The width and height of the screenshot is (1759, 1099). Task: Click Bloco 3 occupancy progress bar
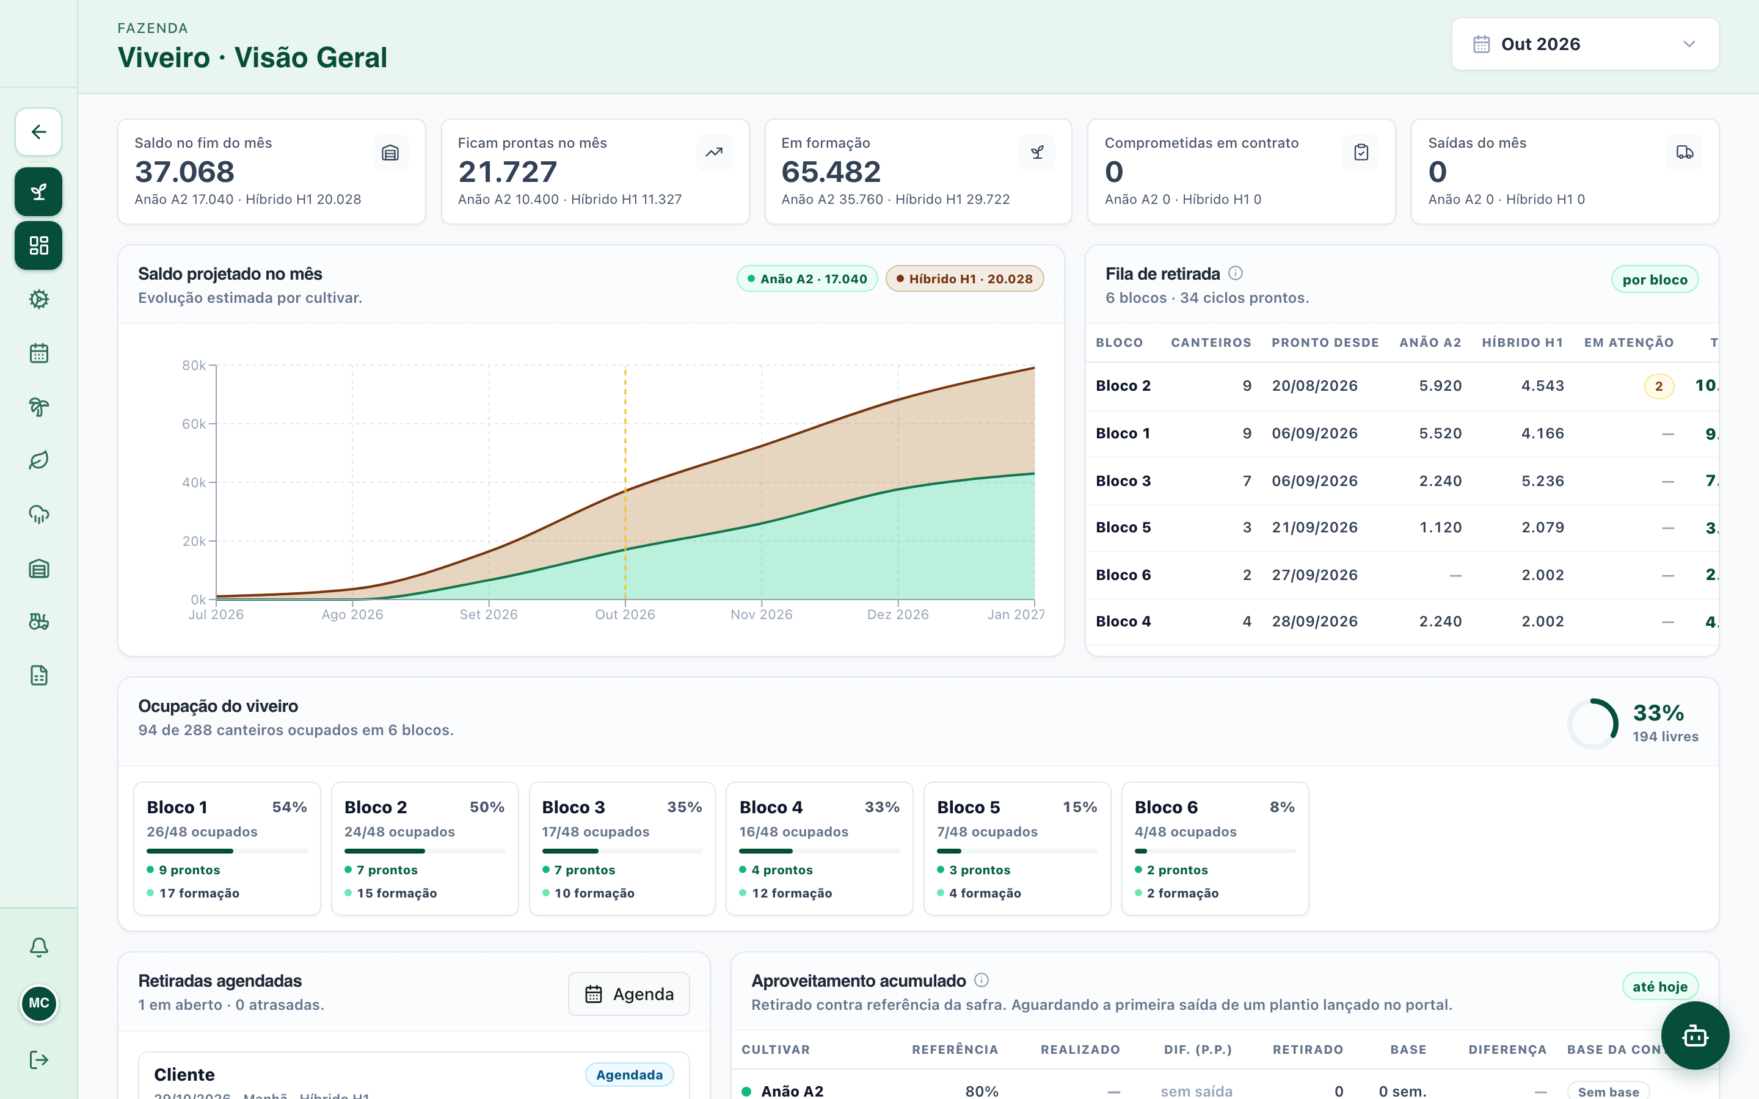(x=622, y=851)
